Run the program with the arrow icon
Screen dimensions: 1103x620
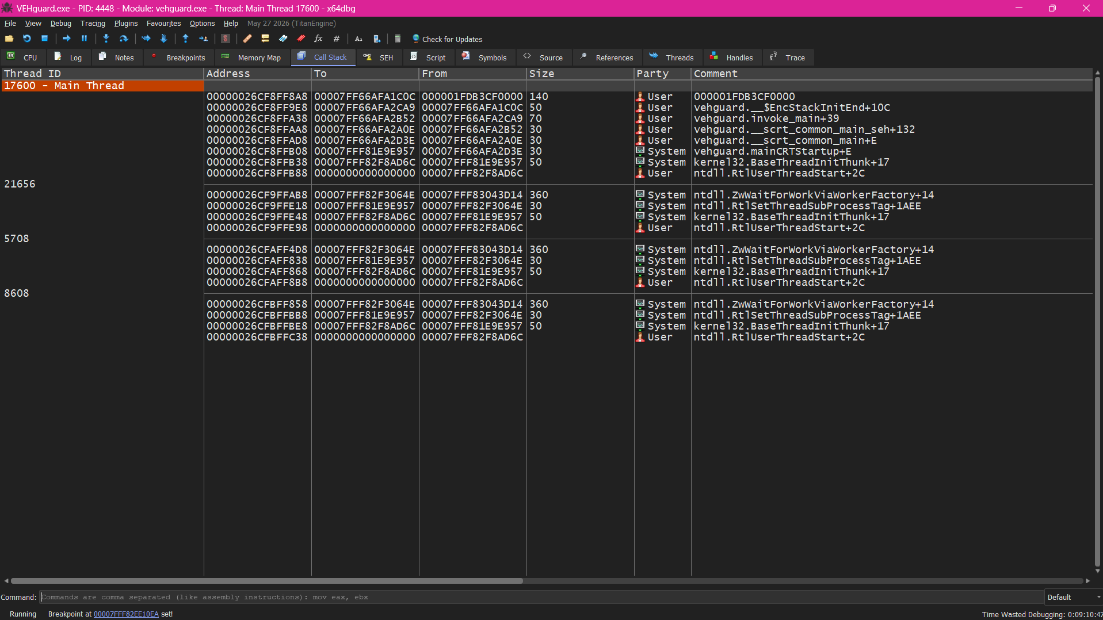point(67,39)
